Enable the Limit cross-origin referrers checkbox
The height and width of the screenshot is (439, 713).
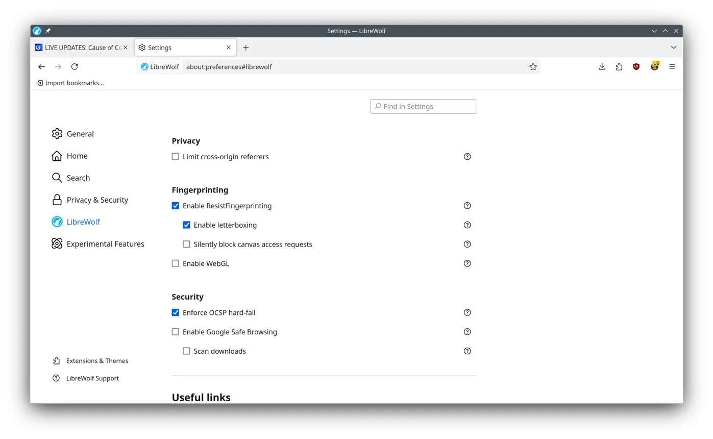[176, 157]
